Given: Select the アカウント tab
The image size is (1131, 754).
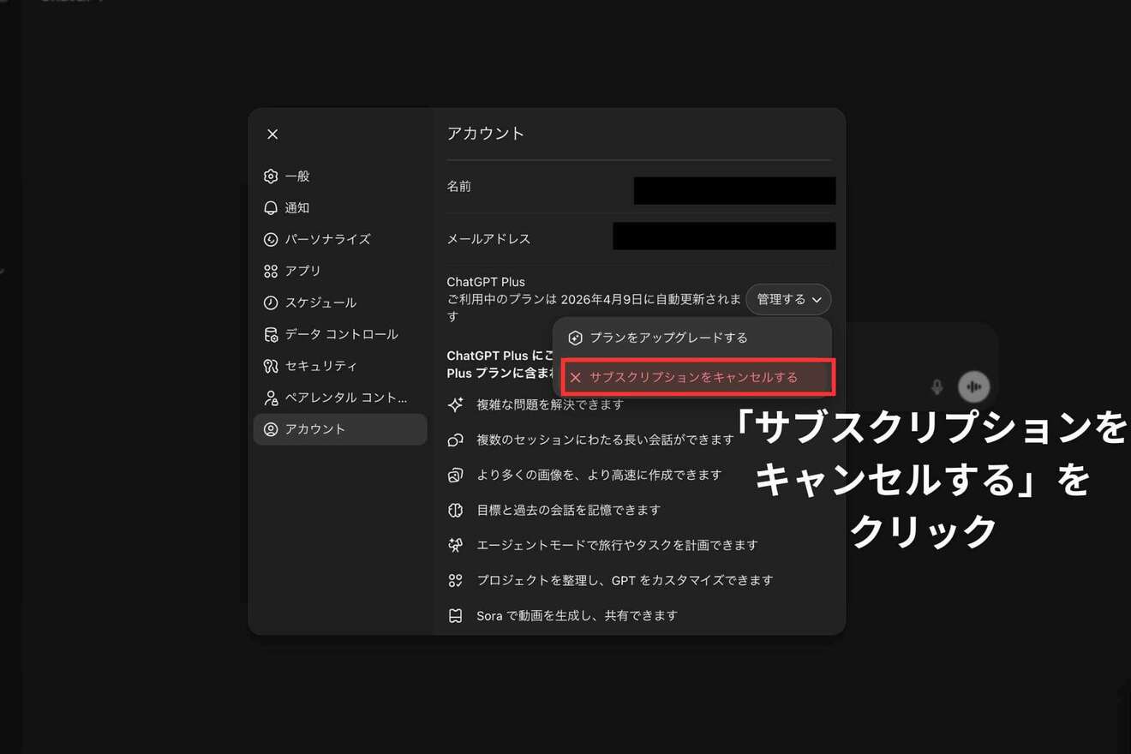Looking at the screenshot, I should click(340, 429).
